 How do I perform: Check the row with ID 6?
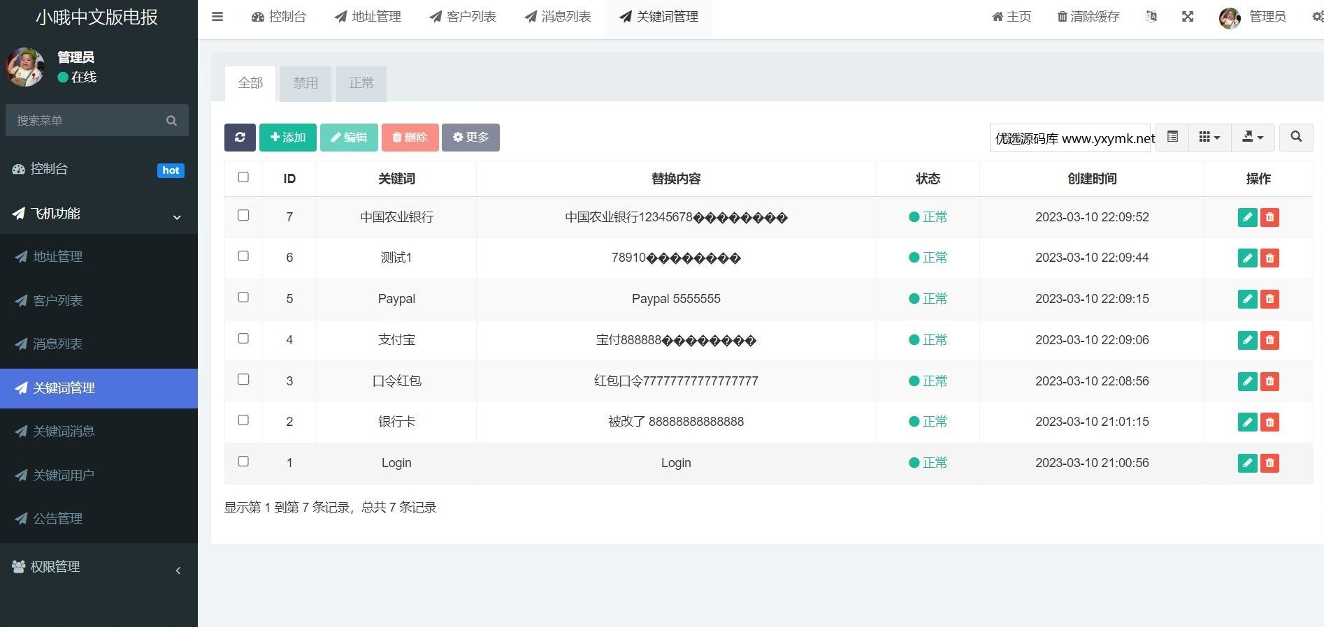243,256
